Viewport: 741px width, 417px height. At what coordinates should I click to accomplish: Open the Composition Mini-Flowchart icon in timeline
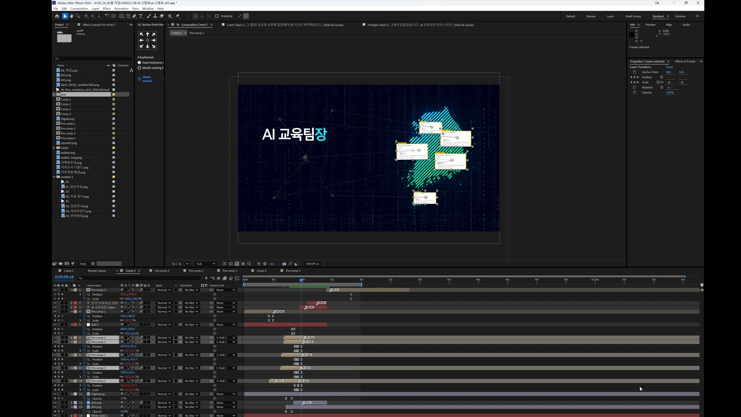[x=212, y=278]
